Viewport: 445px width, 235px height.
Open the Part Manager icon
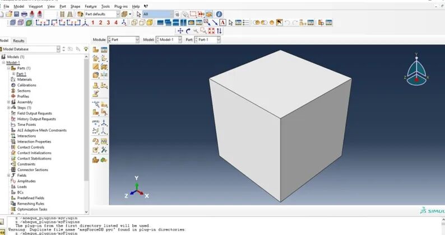point(104,50)
